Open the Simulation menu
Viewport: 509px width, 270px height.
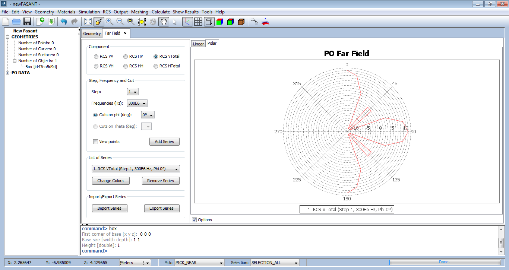click(x=89, y=12)
